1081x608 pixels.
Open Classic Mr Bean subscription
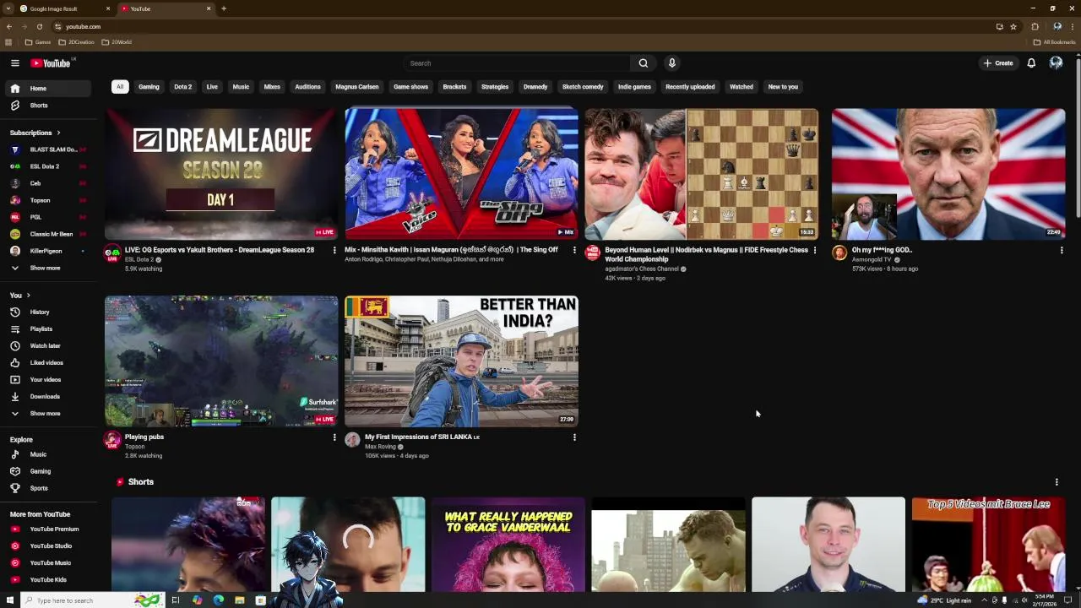point(49,234)
